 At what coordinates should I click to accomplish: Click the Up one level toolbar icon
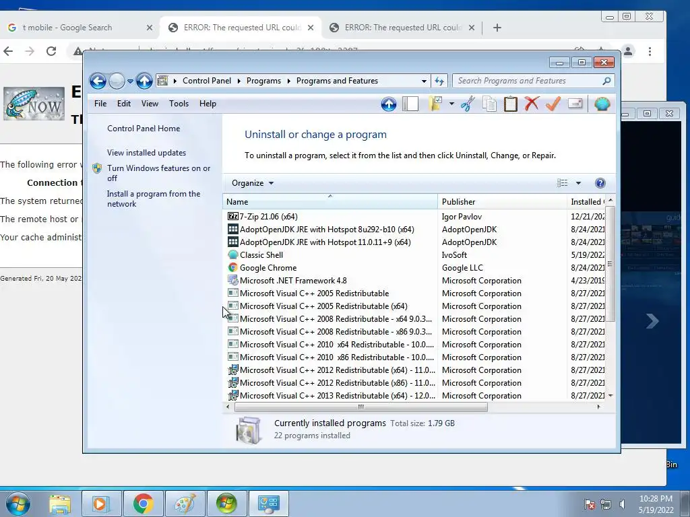(x=389, y=104)
